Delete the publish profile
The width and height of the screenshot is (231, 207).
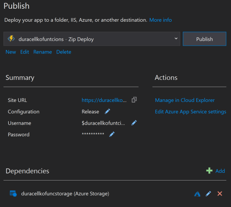tap(64, 52)
